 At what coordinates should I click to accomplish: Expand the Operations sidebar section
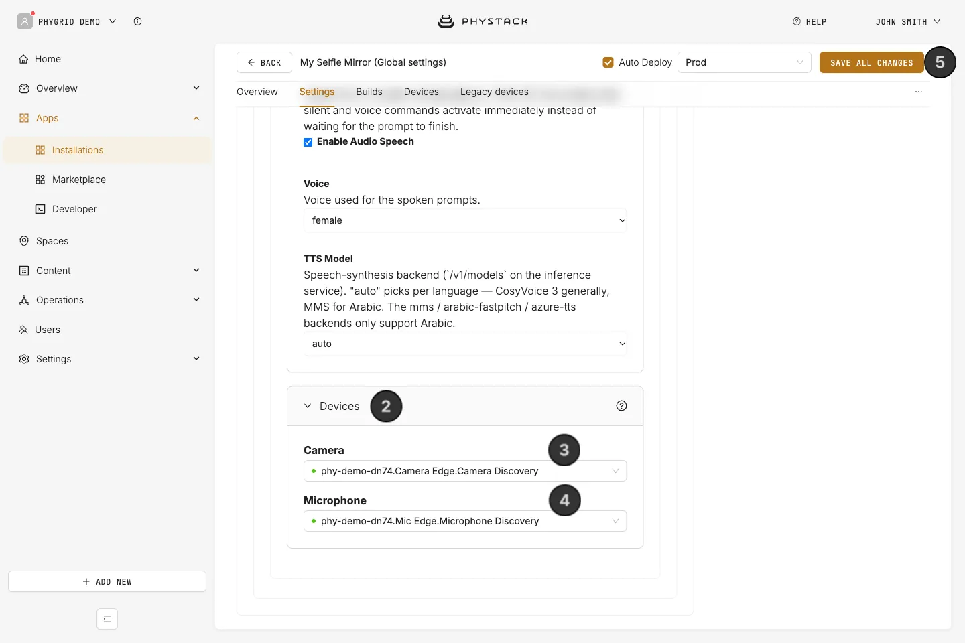coord(196,299)
